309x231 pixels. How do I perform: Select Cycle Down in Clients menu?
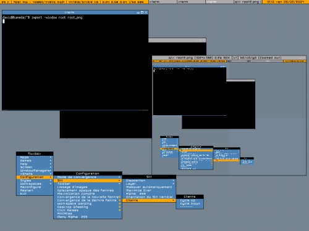click(190, 204)
